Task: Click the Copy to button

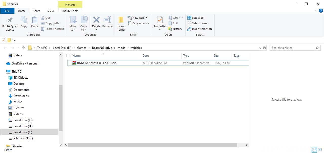Action: (x=84, y=24)
